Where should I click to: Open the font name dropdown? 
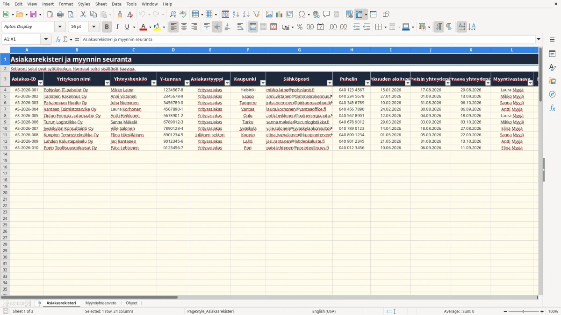click(60, 27)
